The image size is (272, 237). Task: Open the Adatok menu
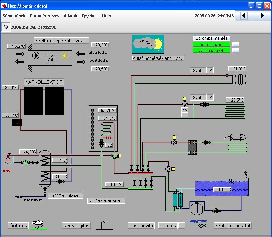click(70, 16)
